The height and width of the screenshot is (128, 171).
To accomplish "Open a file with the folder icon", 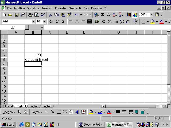I will pos(10,15).
